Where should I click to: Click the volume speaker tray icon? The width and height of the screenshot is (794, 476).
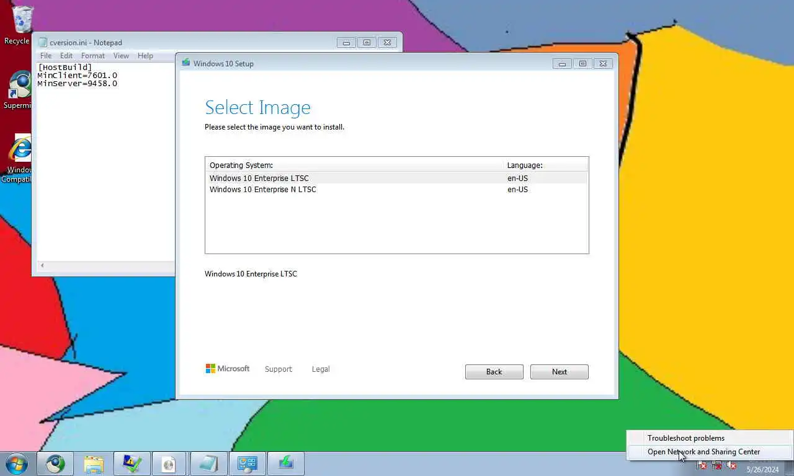coord(731,465)
